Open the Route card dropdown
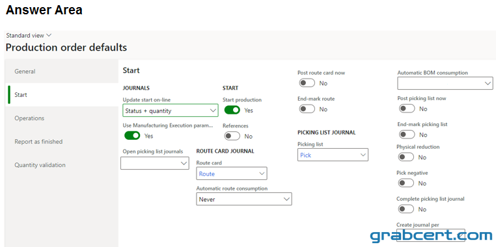496x247 pixels. pyautogui.click(x=232, y=174)
